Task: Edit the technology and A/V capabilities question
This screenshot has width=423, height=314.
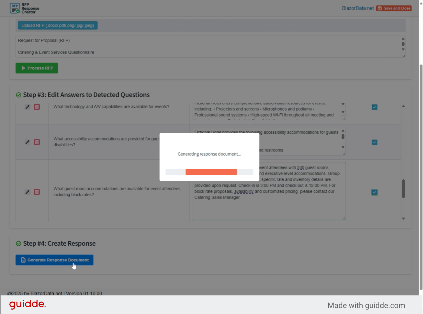Action: pyautogui.click(x=27, y=107)
